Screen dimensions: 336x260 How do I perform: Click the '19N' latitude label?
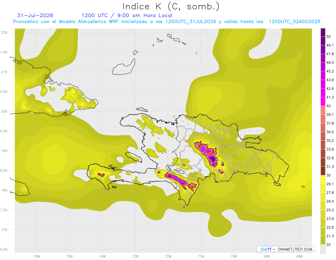5,151
